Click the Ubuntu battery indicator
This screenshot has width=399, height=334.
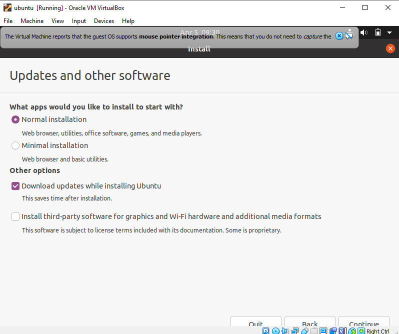(x=378, y=32)
